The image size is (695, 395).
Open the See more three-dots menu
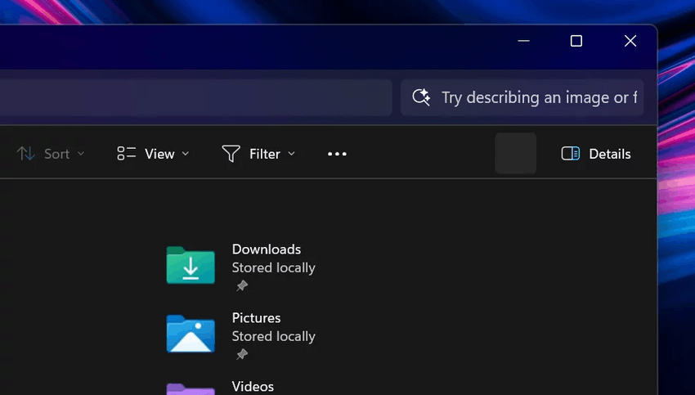pos(337,154)
